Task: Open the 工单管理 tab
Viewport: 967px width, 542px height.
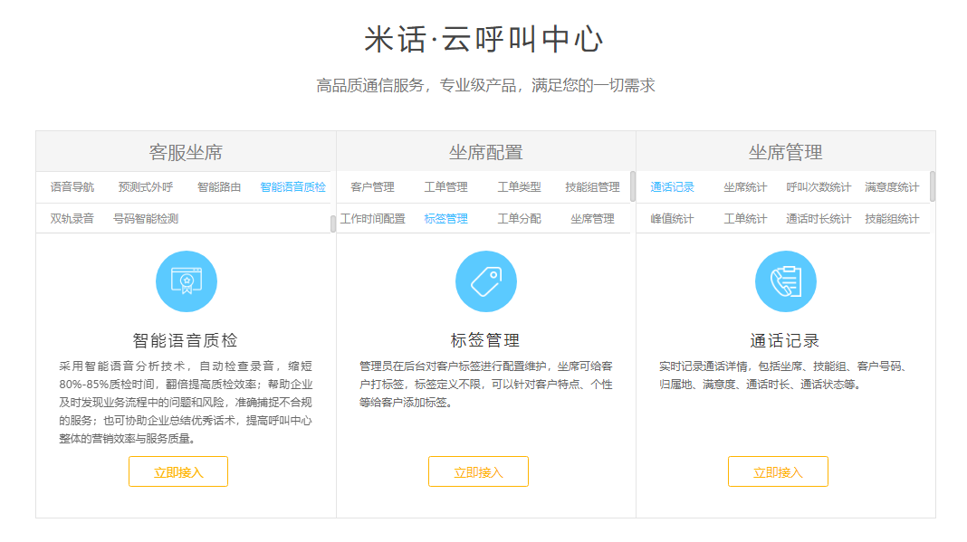Action: point(445,186)
